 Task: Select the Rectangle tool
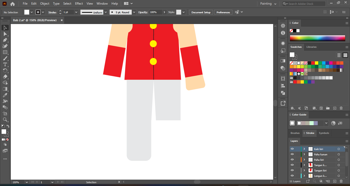point(5,52)
